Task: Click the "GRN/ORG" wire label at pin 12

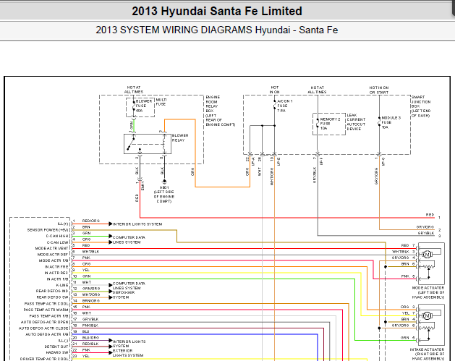Action: point(91,289)
